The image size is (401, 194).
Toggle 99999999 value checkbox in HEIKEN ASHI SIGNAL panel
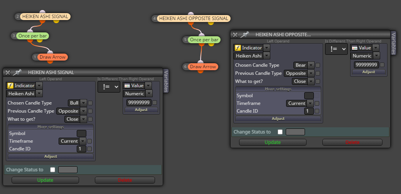[x=155, y=103]
